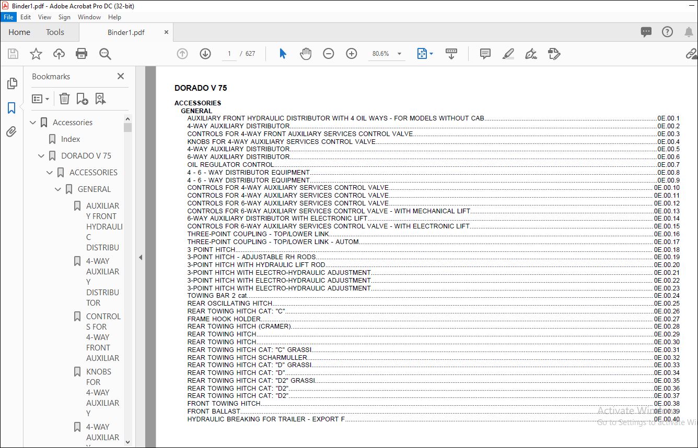Add a new bookmark icon
Viewport: 698px width, 448px height.
82,99
